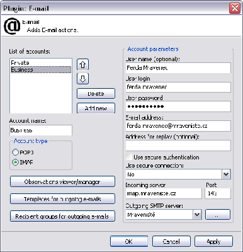Click the Incoming server field
Screen dimensions: 243x252
click(x=164, y=193)
